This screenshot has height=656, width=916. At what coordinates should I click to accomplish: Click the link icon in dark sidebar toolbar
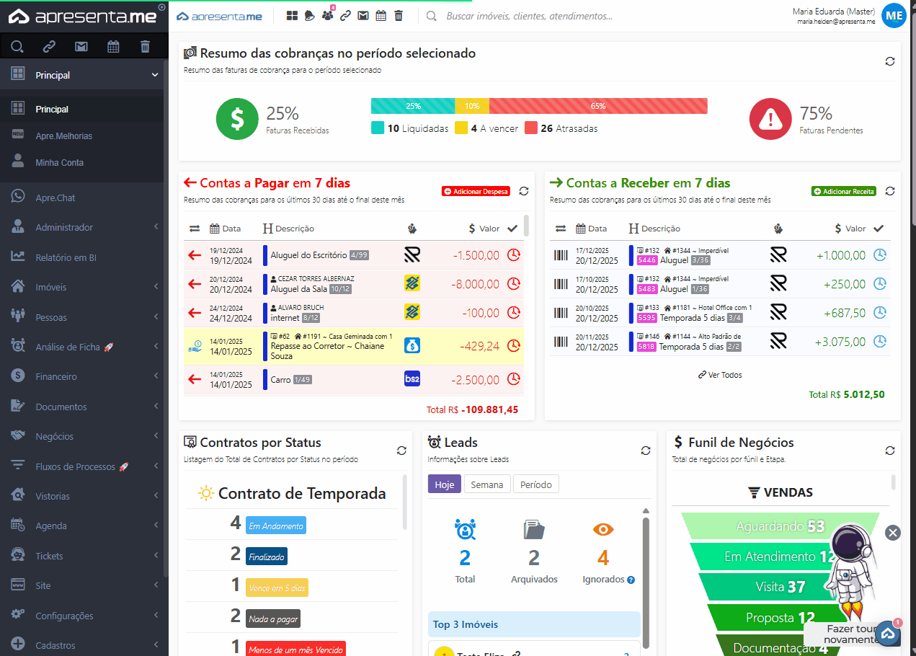[49, 47]
